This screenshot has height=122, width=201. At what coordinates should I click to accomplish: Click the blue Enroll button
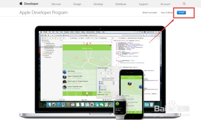tap(181, 12)
